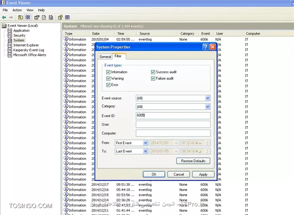Screen dimensions: 294x215
Task: Toggle the Show/Hide Console Tree icon
Action: [28, 17]
